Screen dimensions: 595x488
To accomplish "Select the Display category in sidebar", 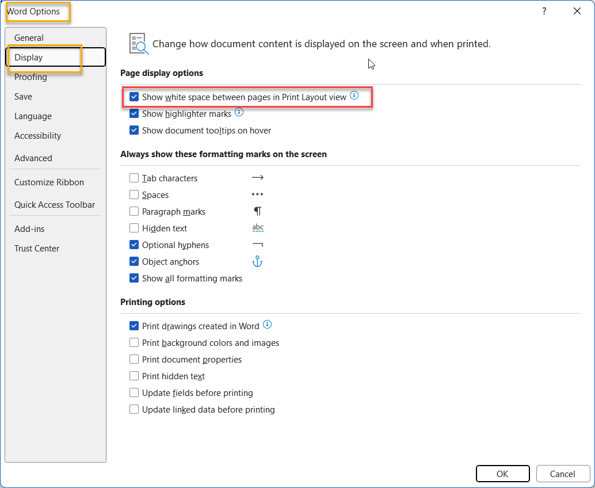I will [55, 57].
